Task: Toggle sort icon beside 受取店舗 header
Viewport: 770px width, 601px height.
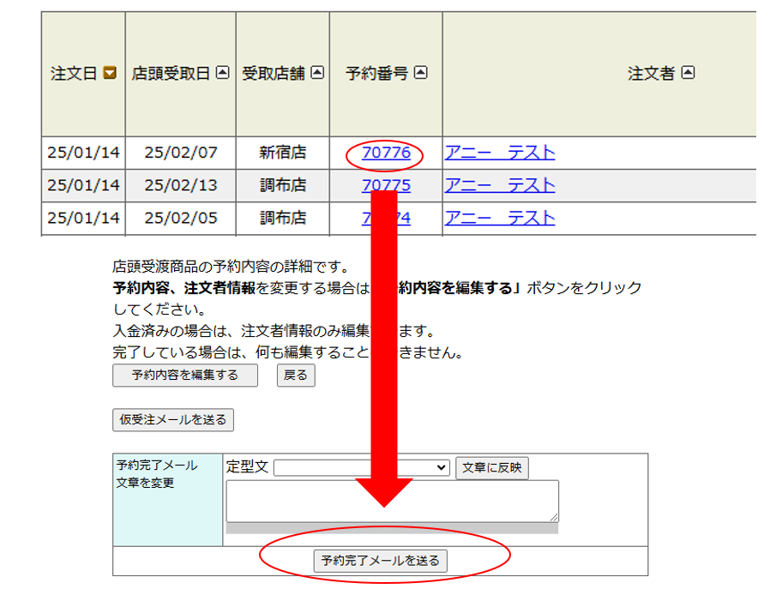Action: (317, 74)
